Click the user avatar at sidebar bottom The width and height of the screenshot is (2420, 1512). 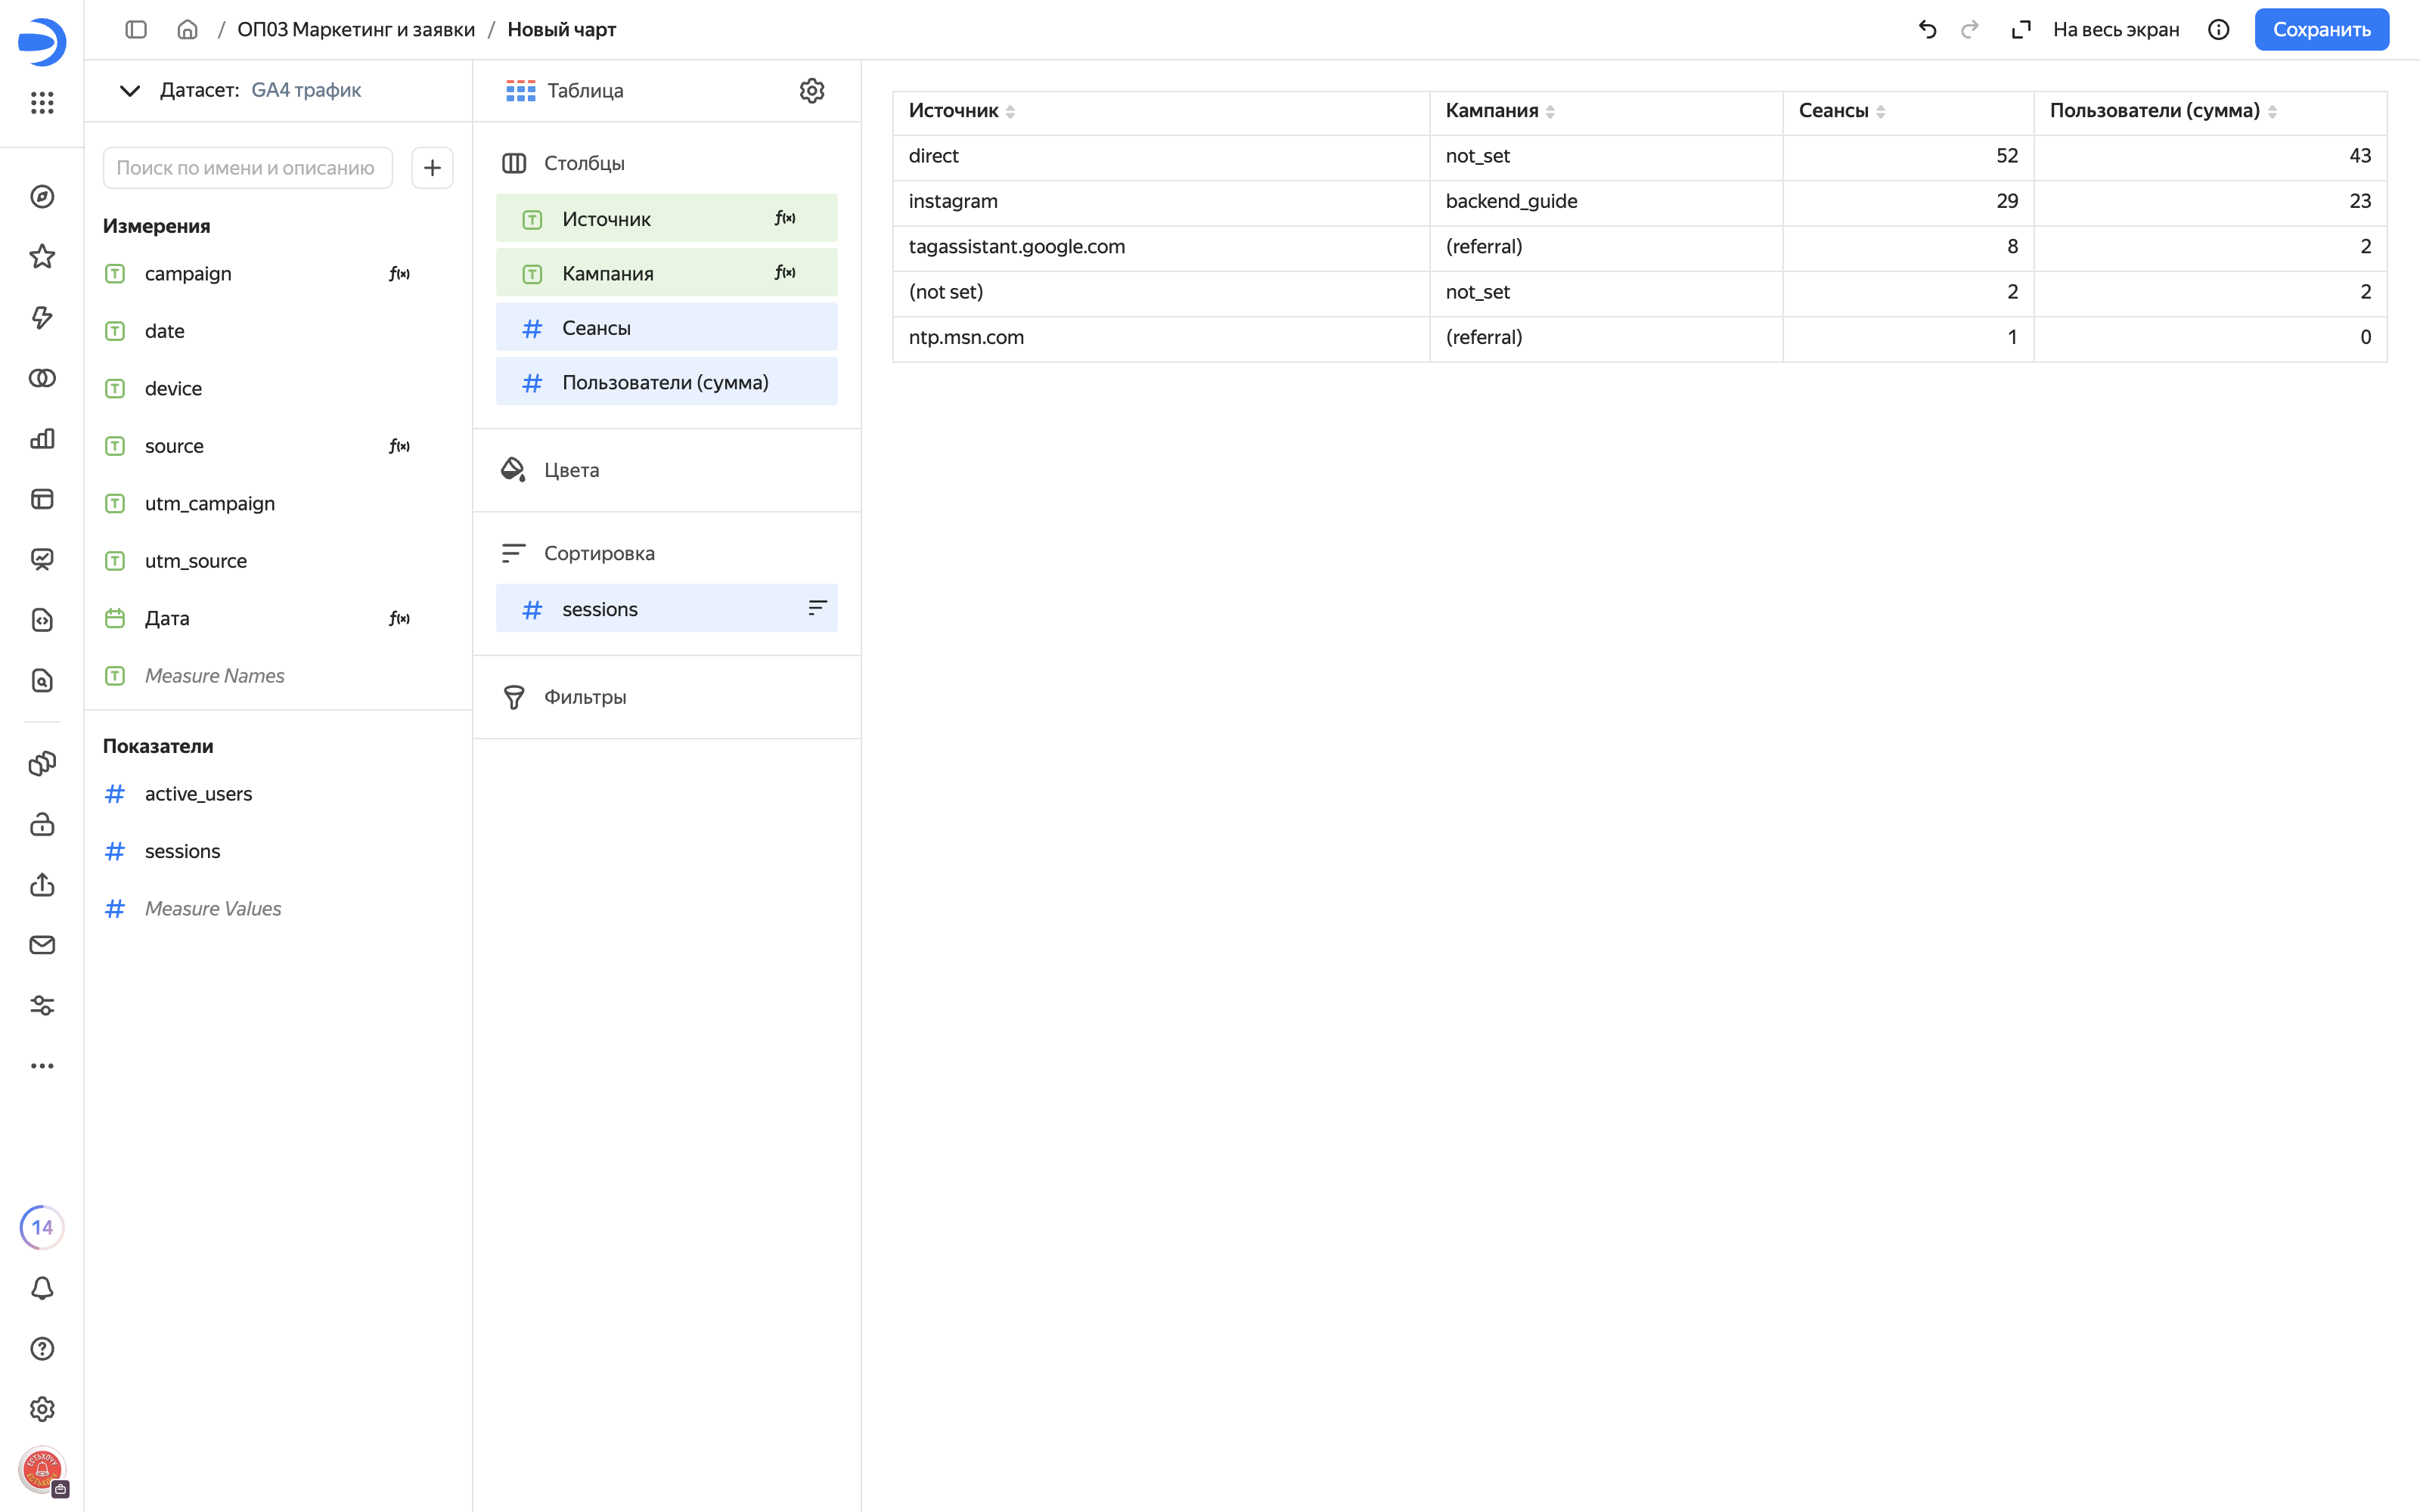click(42, 1470)
